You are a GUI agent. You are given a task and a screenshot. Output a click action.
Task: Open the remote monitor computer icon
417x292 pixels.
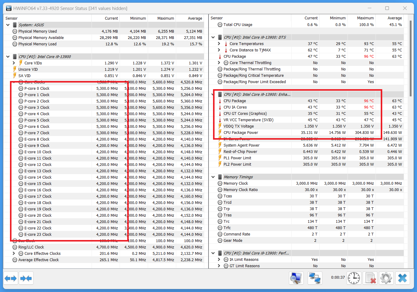click(296, 278)
